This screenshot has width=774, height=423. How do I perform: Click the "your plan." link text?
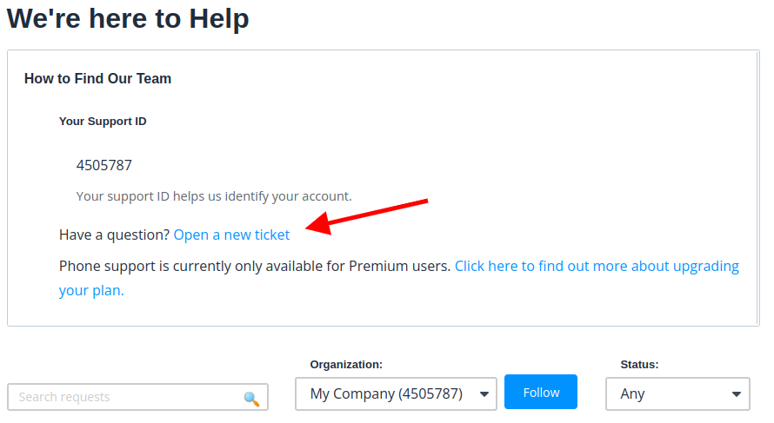(x=91, y=291)
